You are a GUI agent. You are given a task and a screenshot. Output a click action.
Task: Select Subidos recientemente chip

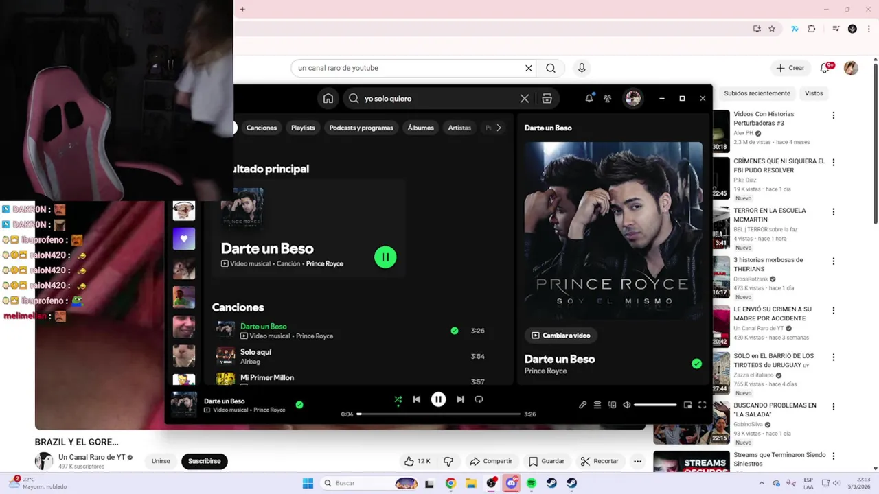coord(757,93)
